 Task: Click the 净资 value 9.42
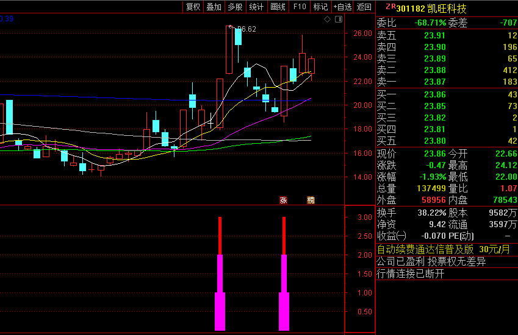pyautogui.click(x=437, y=225)
